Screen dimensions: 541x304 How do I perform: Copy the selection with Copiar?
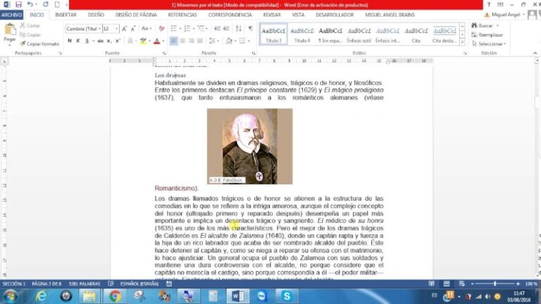click(x=30, y=34)
